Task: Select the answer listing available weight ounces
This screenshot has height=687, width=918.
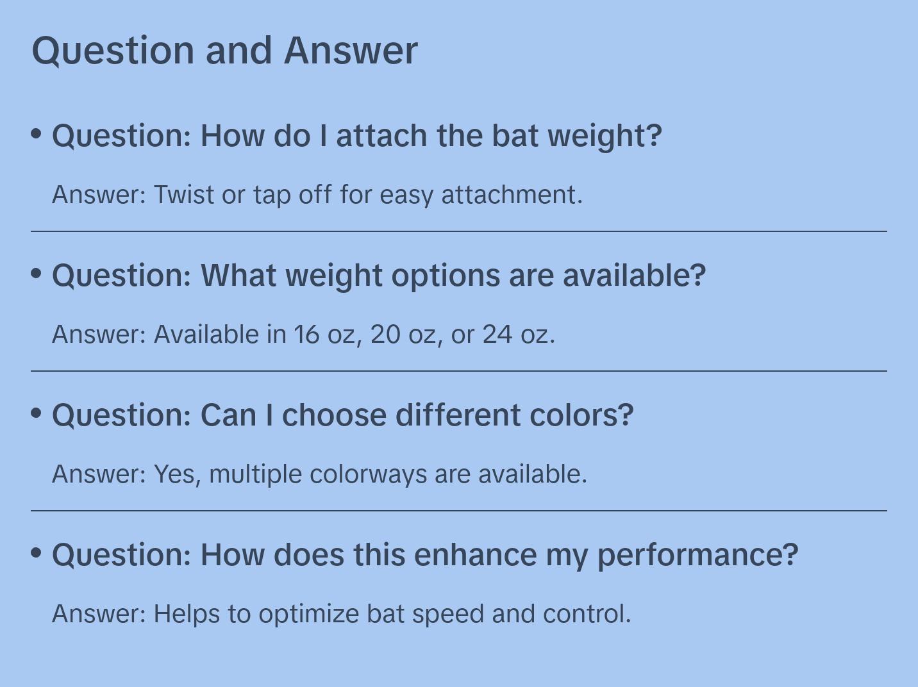Action: [x=303, y=335]
